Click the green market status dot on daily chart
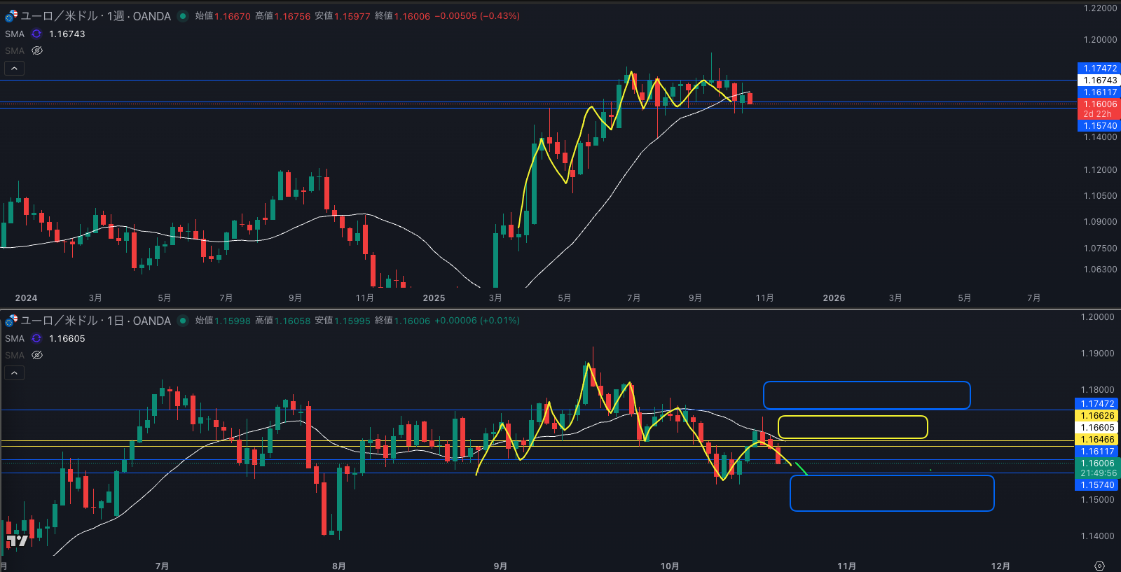This screenshot has width=1121, height=572. click(x=183, y=321)
